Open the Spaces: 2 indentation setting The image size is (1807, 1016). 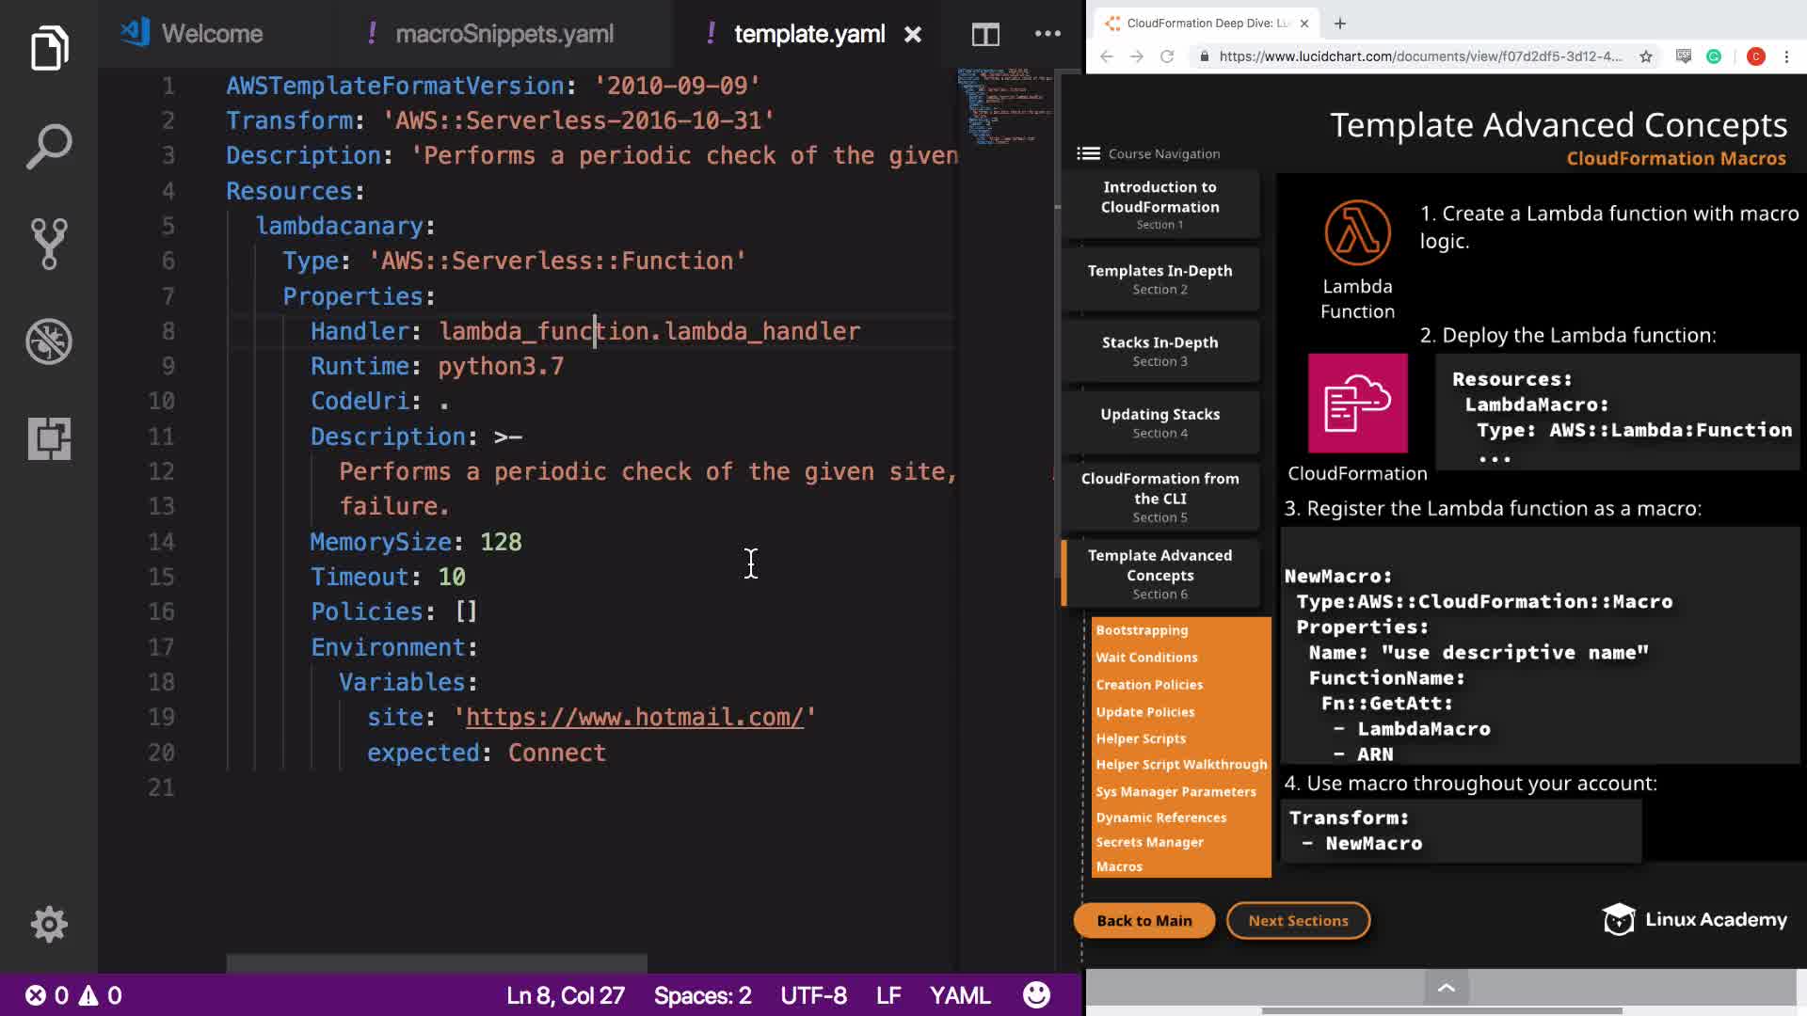tap(702, 995)
